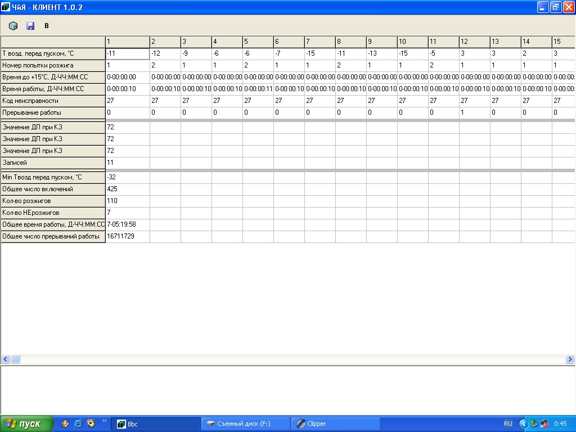Click the "B" toolbar button
Viewport: 576px width, 432px height.
[47, 26]
